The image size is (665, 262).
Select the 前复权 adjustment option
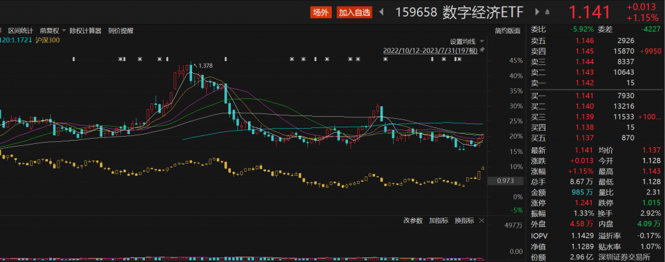tap(50, 31)
